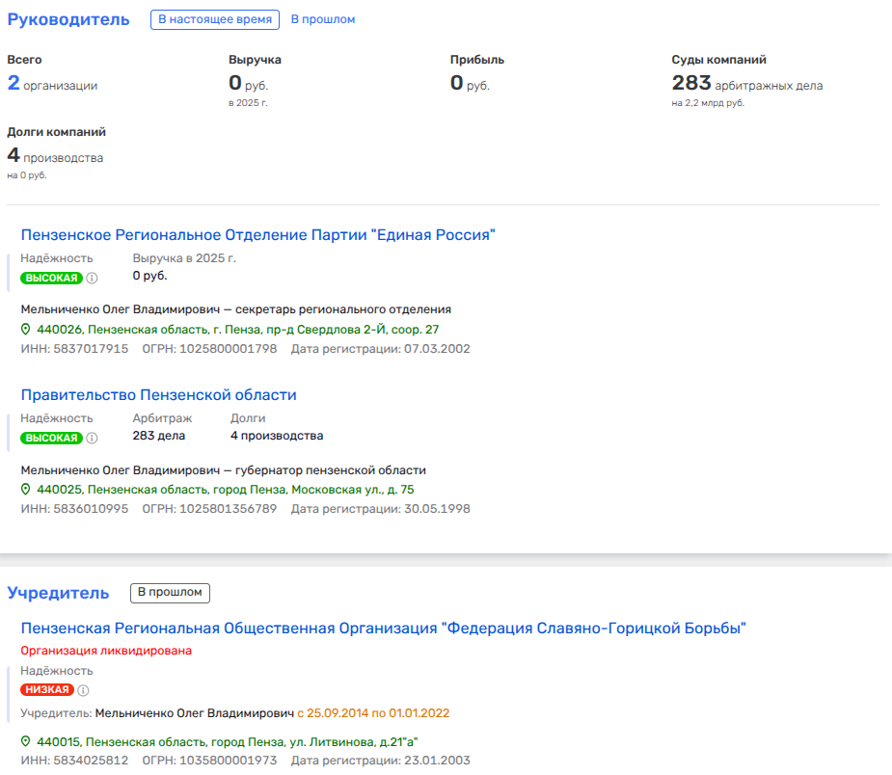Open the 283 арбитражных дела summary
This screenshot has height=775, width=892.
pos(746,84)
